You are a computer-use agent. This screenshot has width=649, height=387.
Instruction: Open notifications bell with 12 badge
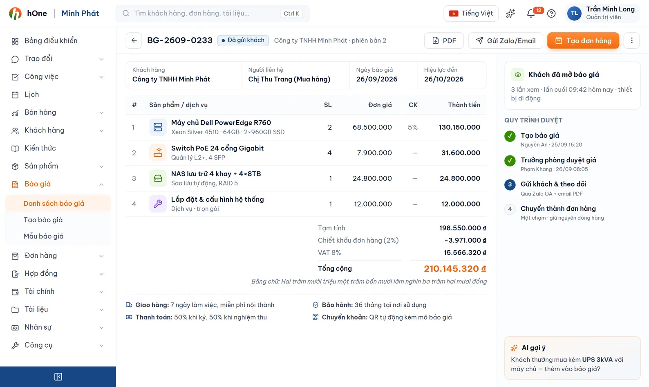point(531,13)
